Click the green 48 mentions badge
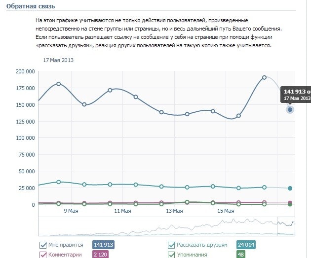311x258 pixels. (x=241, y=255)
